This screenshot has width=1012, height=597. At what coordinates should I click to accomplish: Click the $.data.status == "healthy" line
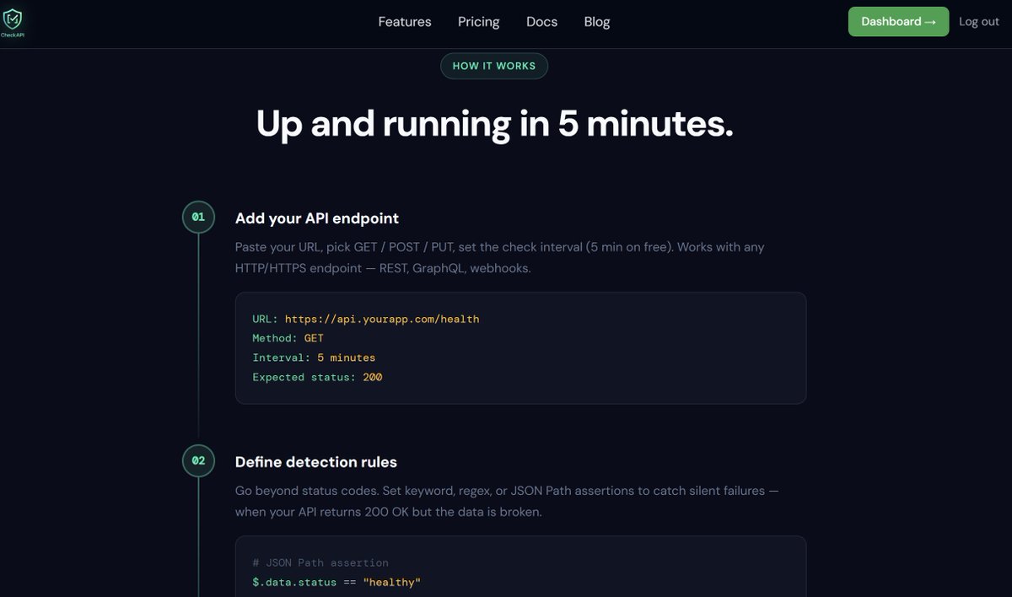(x=336, y=583)
